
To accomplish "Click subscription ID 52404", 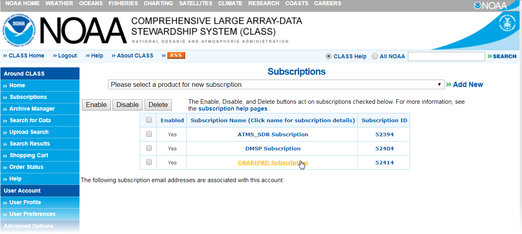I will (x=384, y=148).
